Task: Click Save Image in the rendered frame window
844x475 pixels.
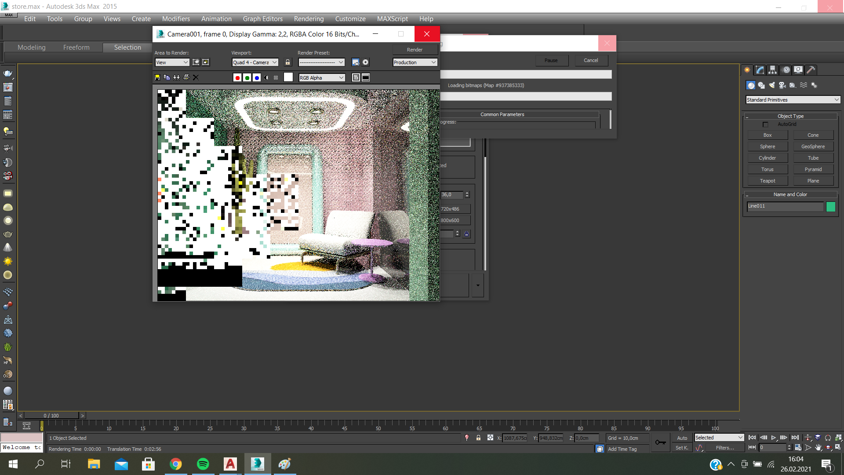Action: [157, 77]
